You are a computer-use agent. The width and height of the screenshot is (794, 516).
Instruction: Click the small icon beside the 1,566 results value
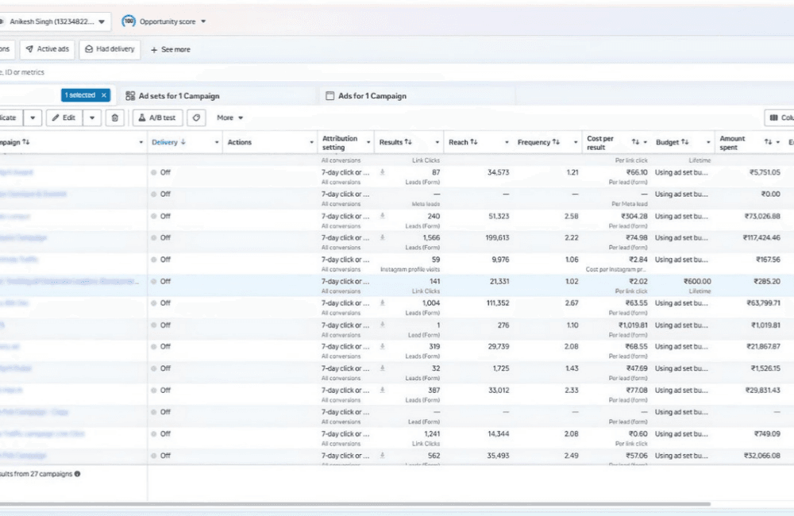coord(383,237)
